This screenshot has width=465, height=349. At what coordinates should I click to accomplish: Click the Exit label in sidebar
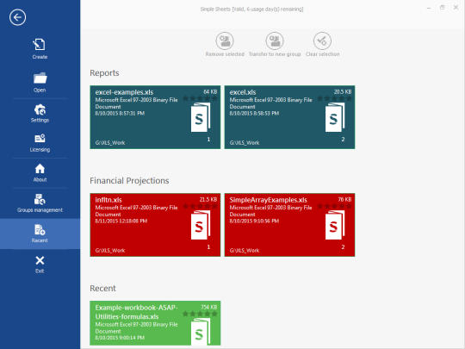click(40, 271)
